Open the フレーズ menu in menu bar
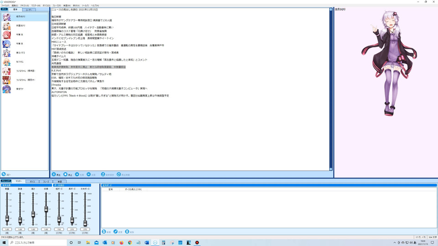The height and width of the screenshot is (246, 438). 57,5
